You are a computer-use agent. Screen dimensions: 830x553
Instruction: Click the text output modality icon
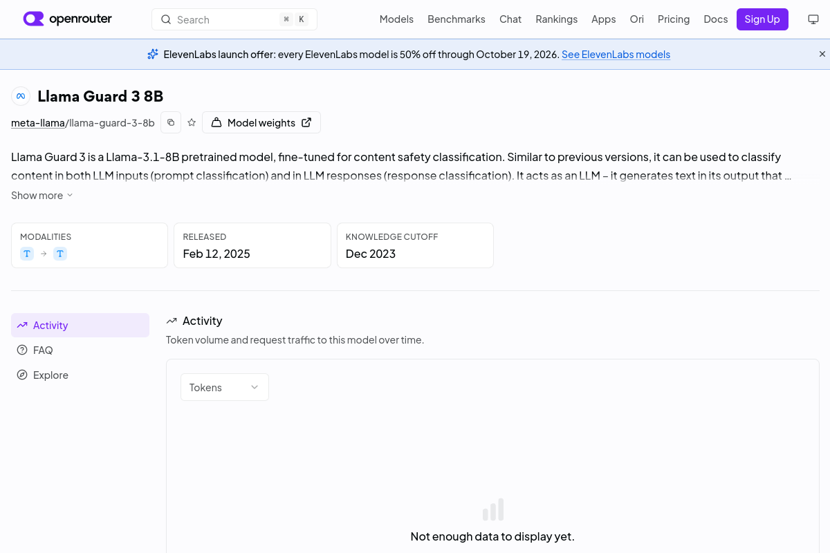tap(60, 254)
